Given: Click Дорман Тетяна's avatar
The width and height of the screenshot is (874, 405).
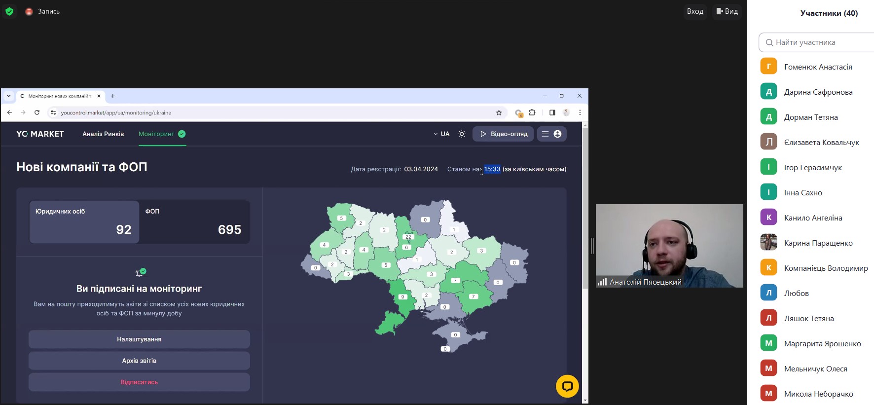Looking at the screenshot, I should coord(768,117).
